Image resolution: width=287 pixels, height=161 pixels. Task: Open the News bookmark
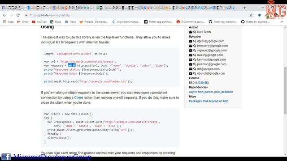[x=70, y=22]
